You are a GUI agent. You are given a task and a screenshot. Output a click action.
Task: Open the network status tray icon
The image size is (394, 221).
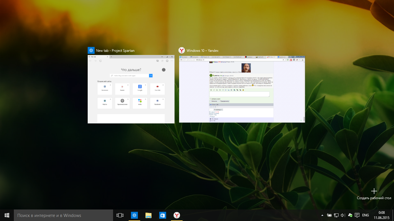(336, 215)
